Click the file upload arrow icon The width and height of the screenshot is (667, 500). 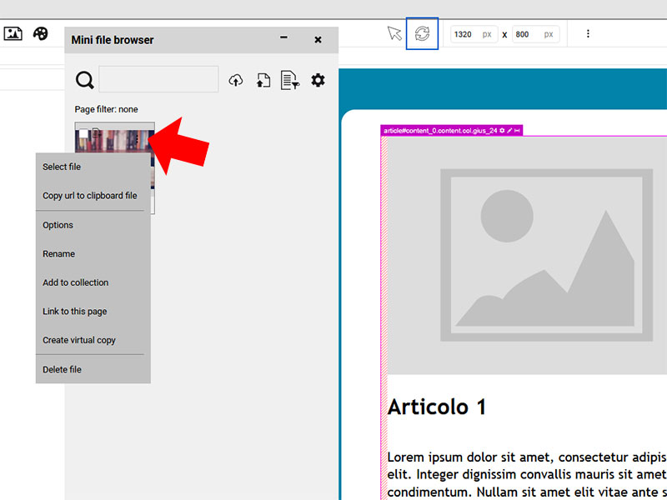pyautogui.click(x=263, y=80)
